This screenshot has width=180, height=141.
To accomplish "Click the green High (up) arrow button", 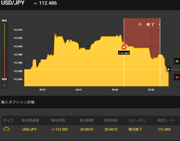I will 177,61.
